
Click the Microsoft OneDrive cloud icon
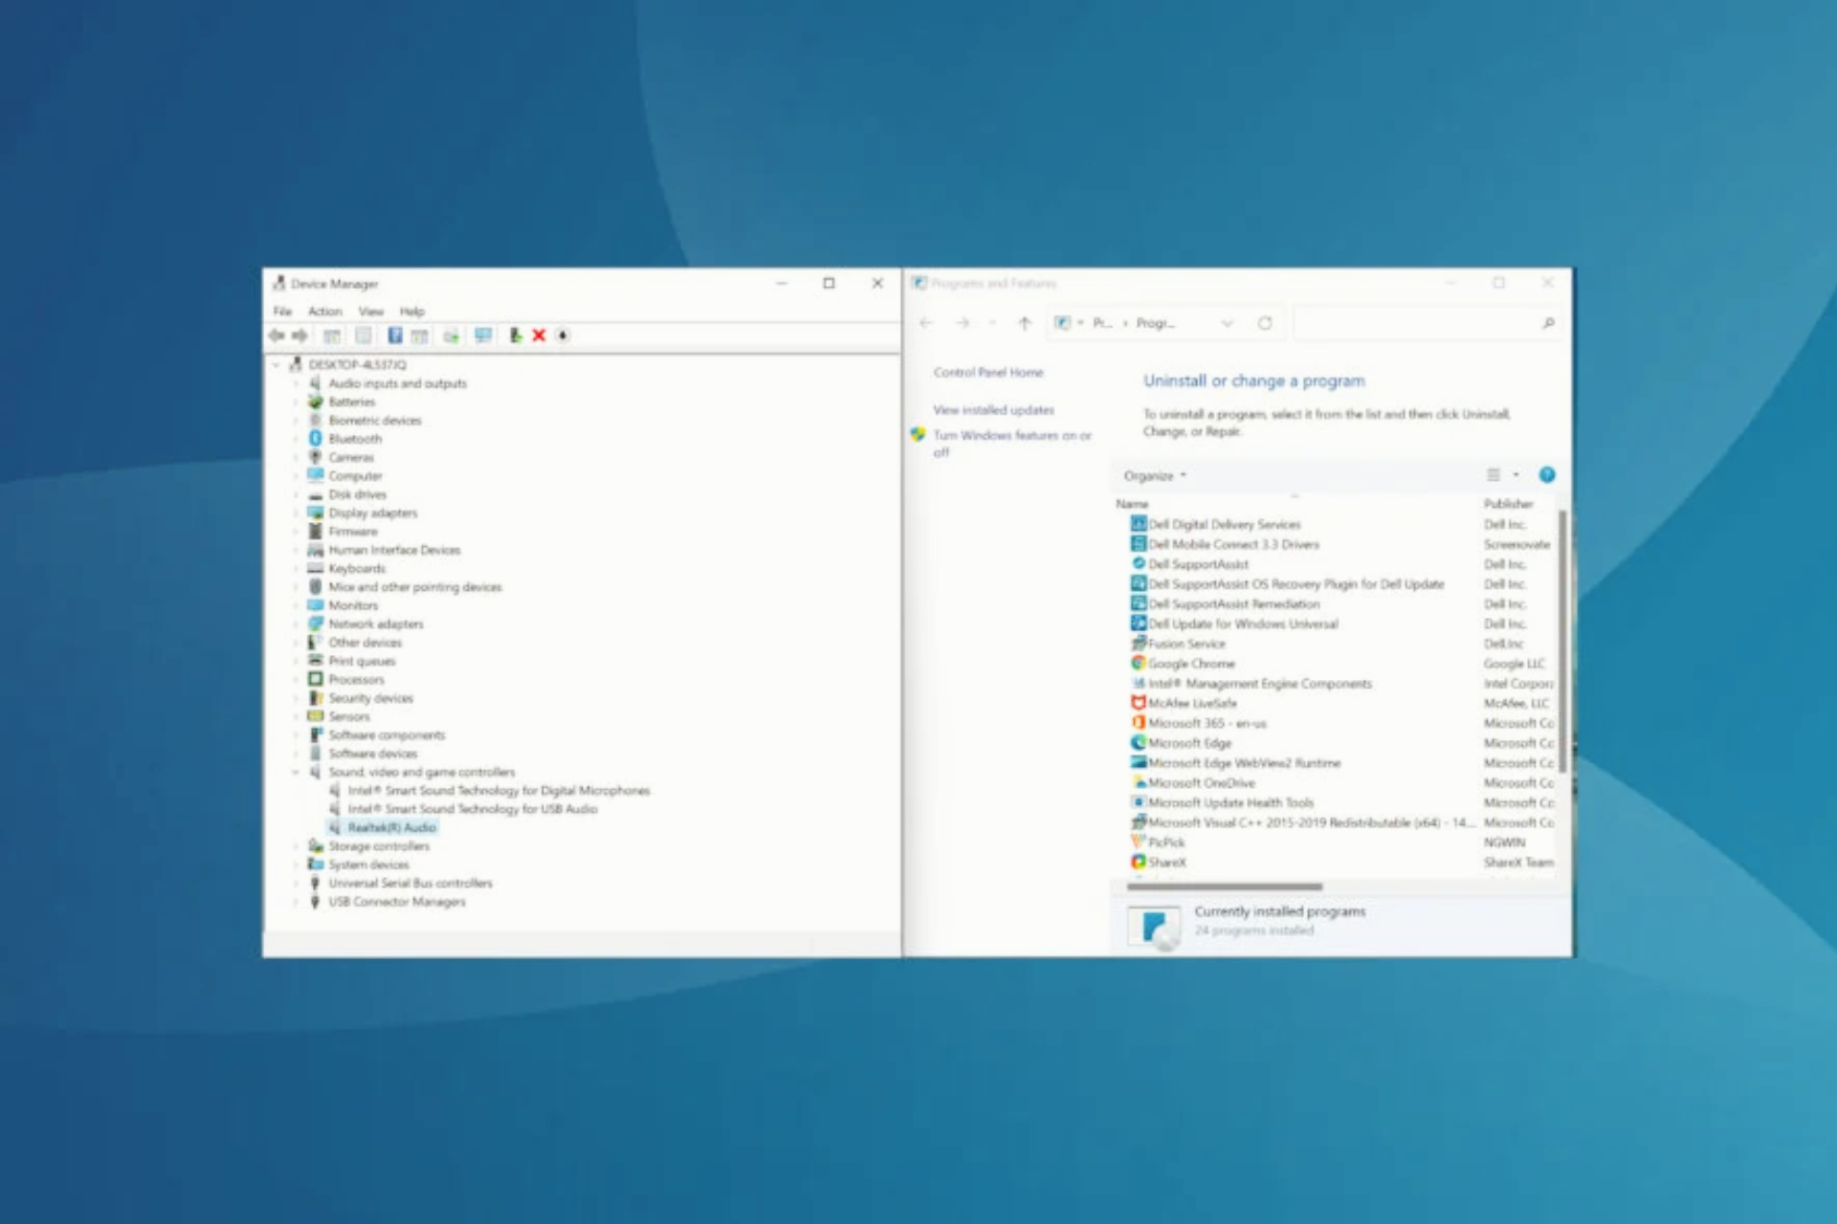[x=1139, y=782]
